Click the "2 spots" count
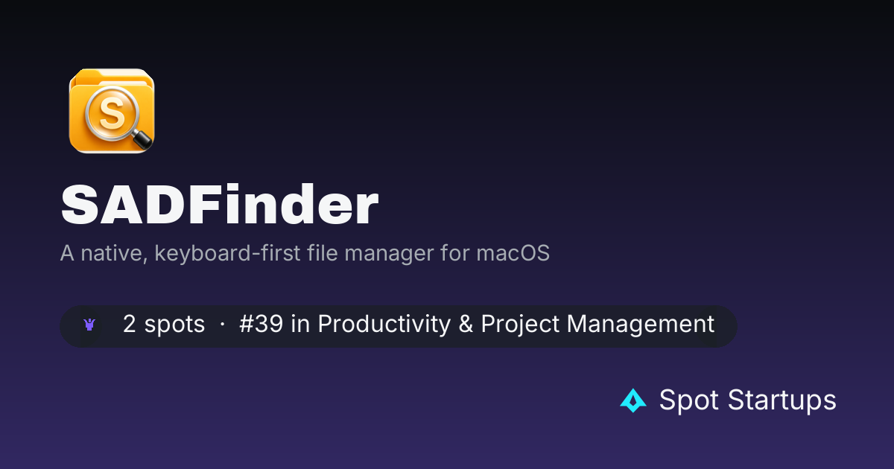Screen dimensions: 894x469 164,325
